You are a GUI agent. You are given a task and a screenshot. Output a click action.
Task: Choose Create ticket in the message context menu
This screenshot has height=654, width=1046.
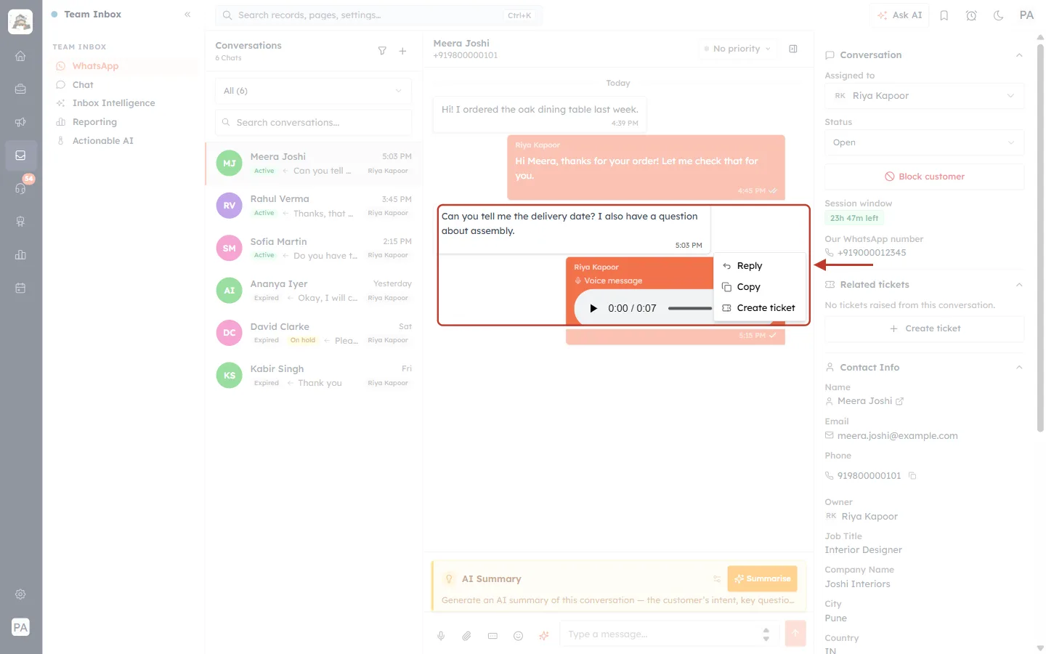coord(760,308)
